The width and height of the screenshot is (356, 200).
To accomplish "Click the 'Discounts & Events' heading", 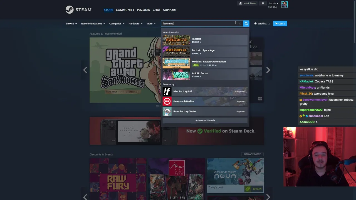I will pyautogui.click(x=101, y=154).
